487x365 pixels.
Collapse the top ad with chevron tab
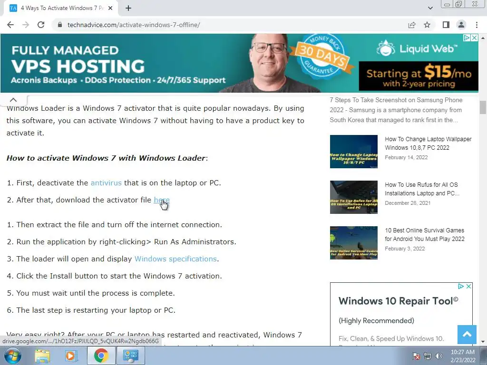[x=13, y=100]
